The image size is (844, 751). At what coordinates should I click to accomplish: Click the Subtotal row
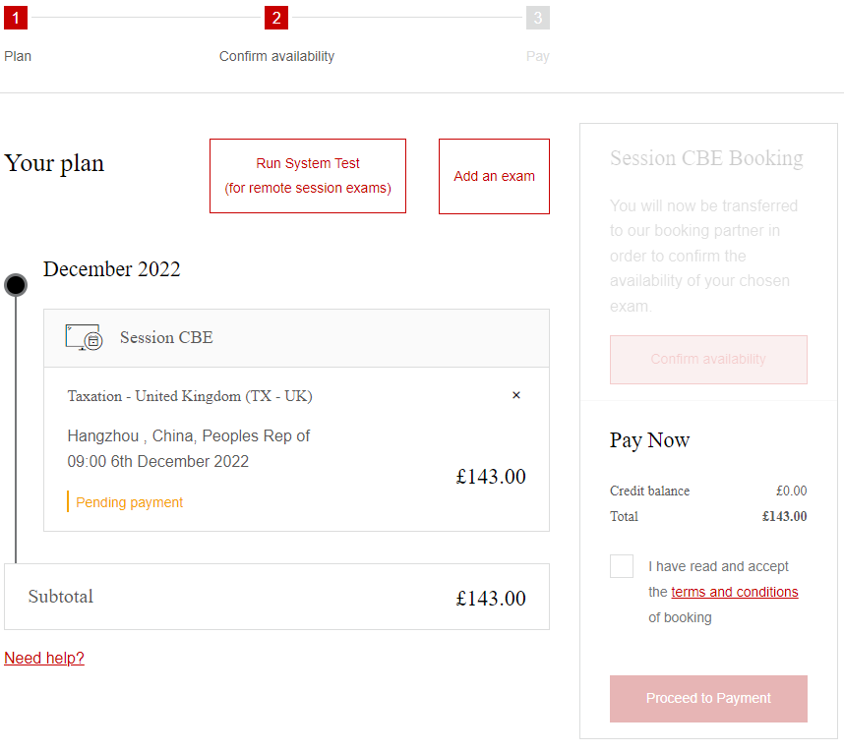(x=276, y=597)
